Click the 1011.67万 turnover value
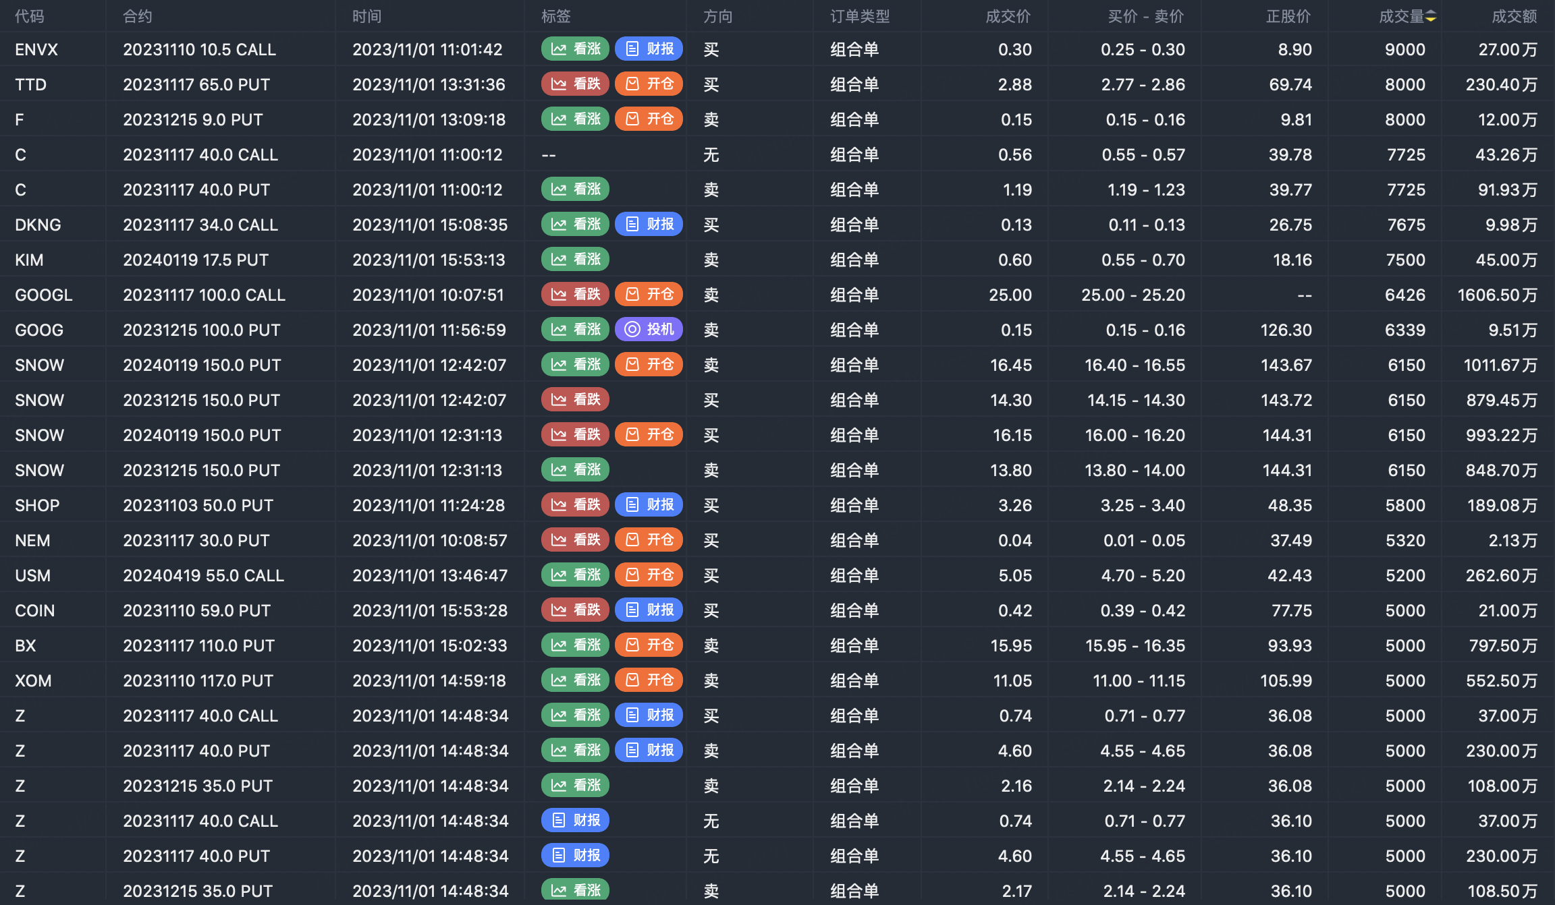The image size is (1555, 905). 1500,365
